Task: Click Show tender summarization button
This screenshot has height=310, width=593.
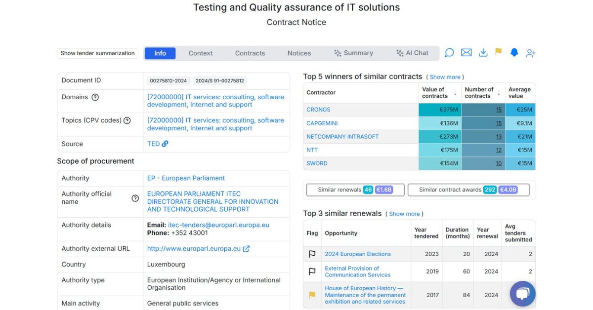Action: tap(97, 53)
